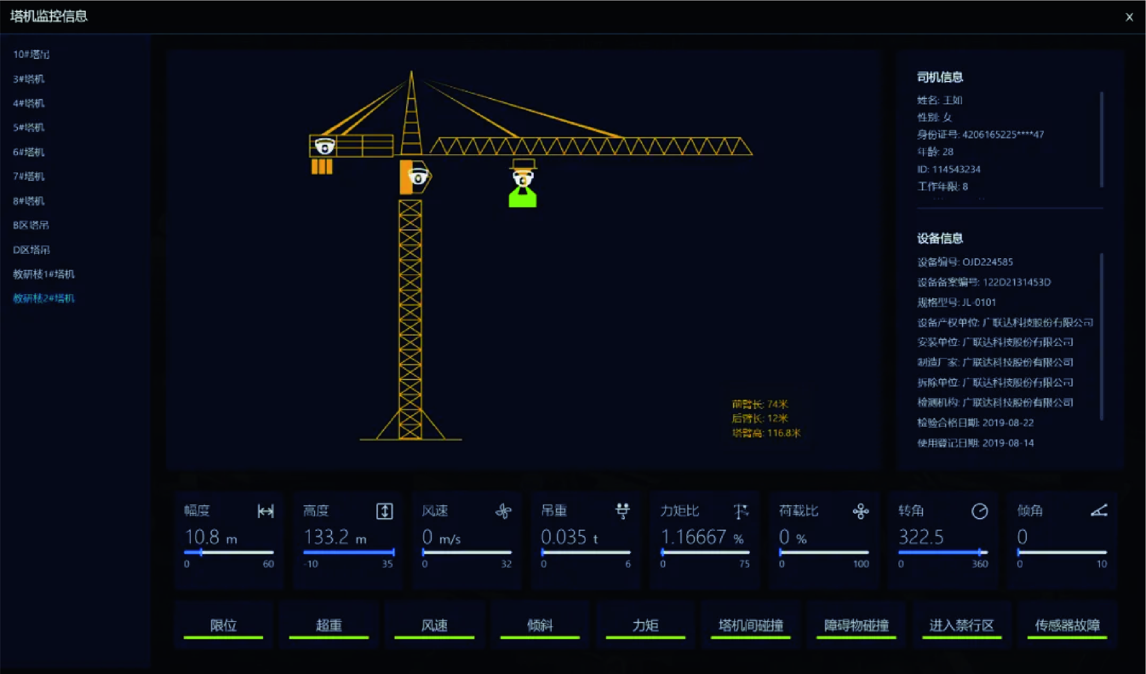This screenshot has width=1146, height=674.
Task: Click the 高度 vertical arrow icon
Action: tap(385, 511)
